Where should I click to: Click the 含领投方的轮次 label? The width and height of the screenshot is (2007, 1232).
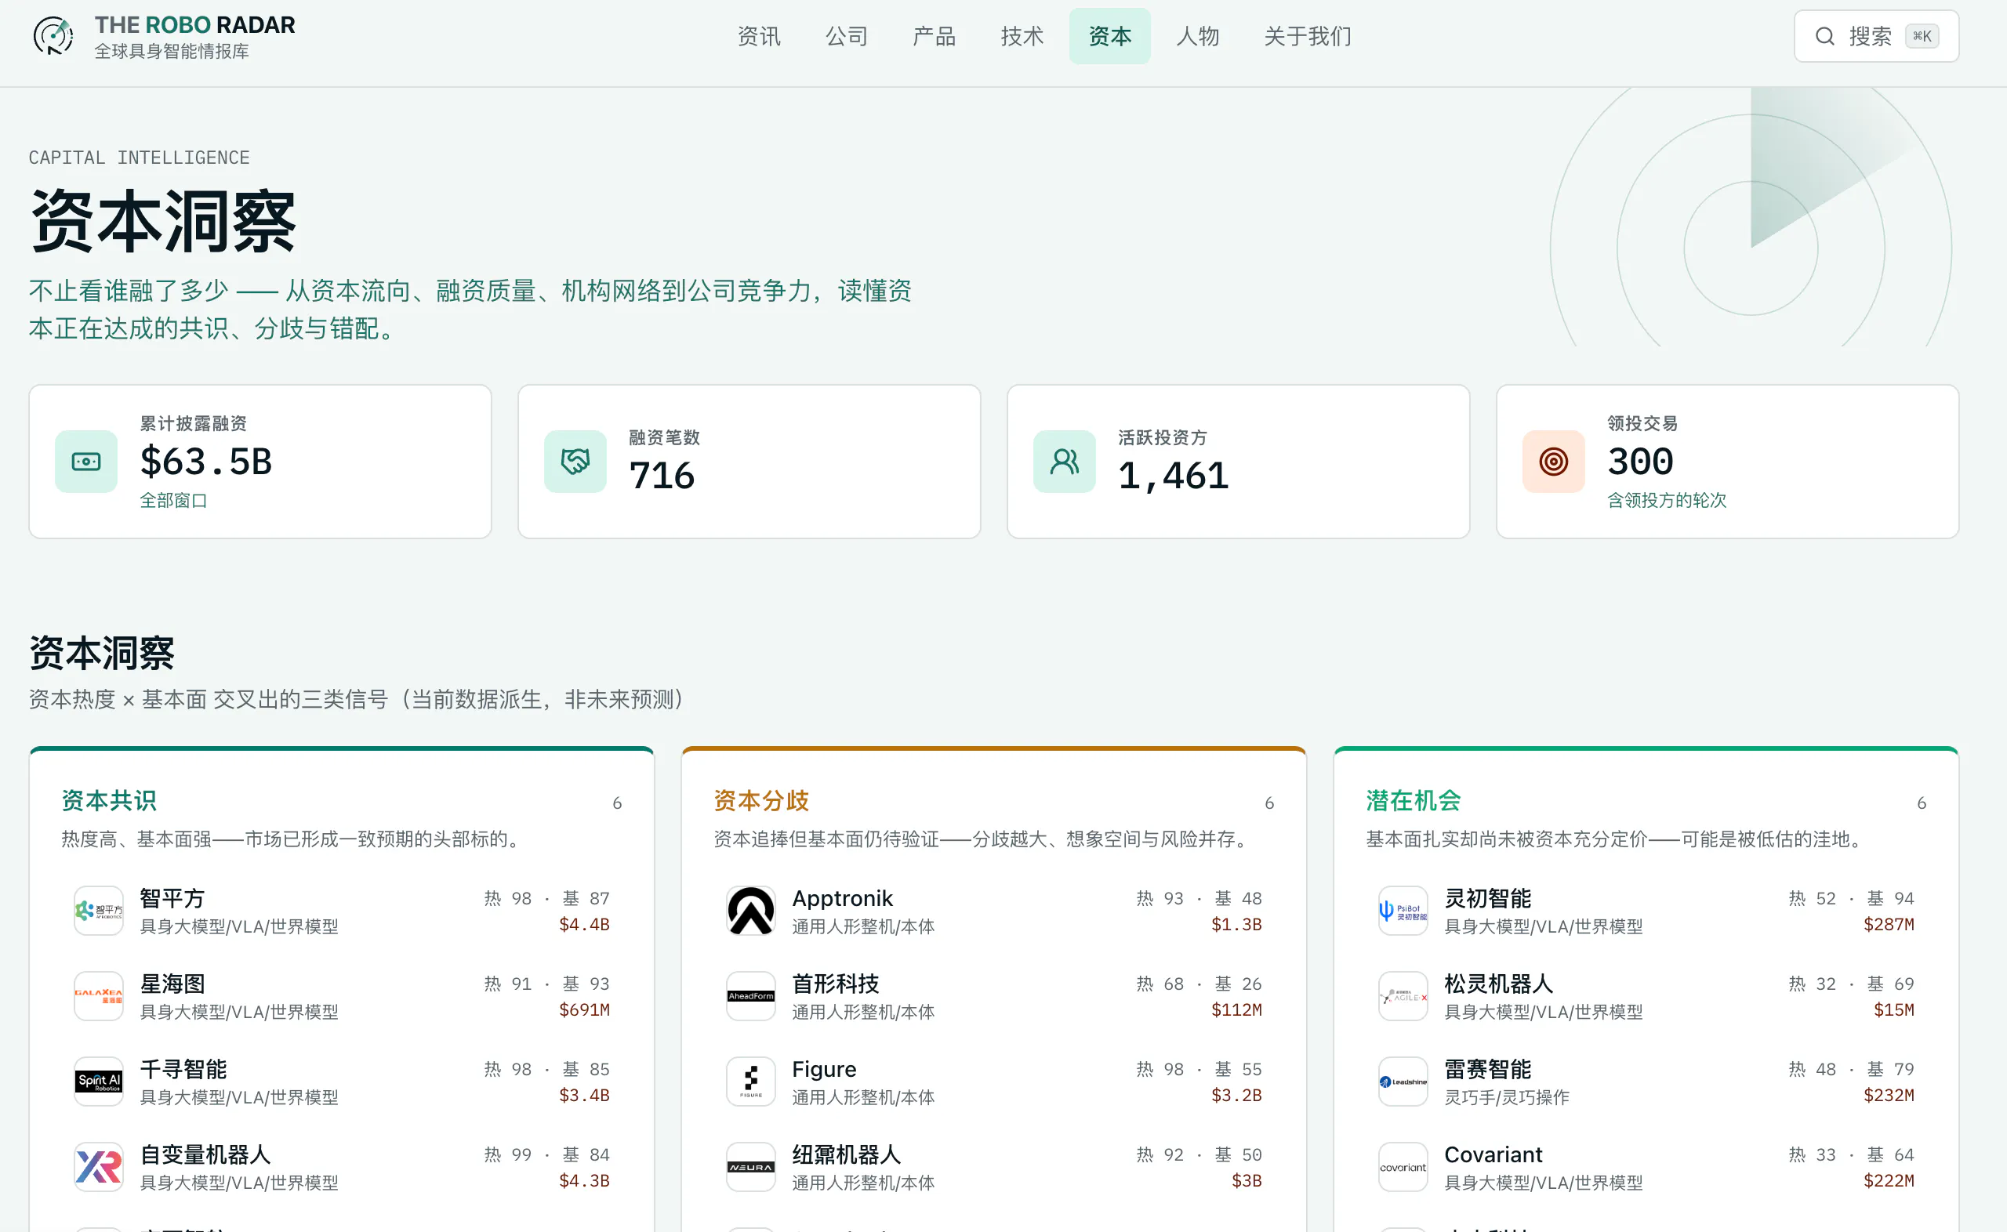pos(1667,500)
